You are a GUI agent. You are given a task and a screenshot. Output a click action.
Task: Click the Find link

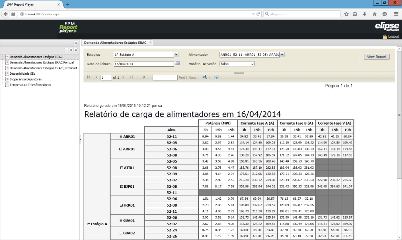182,78
